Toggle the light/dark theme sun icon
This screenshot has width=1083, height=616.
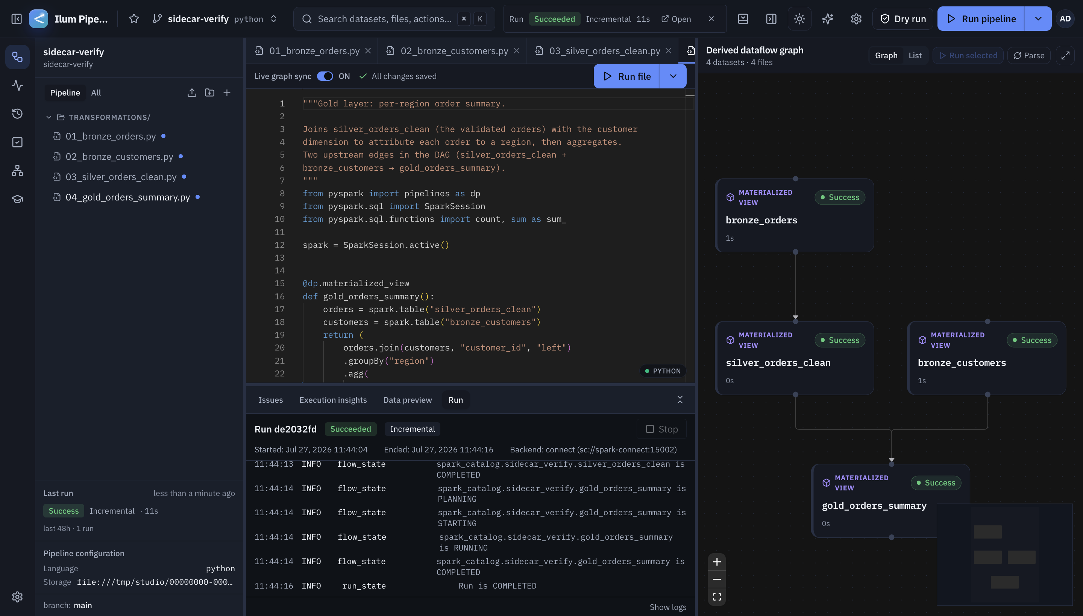799,19
